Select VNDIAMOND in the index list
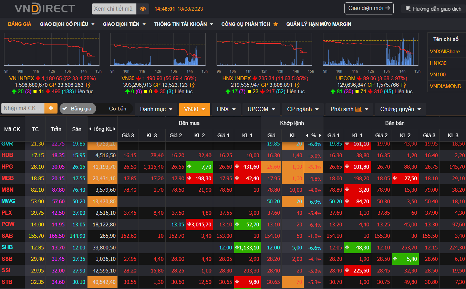 [x=445, y=86]
